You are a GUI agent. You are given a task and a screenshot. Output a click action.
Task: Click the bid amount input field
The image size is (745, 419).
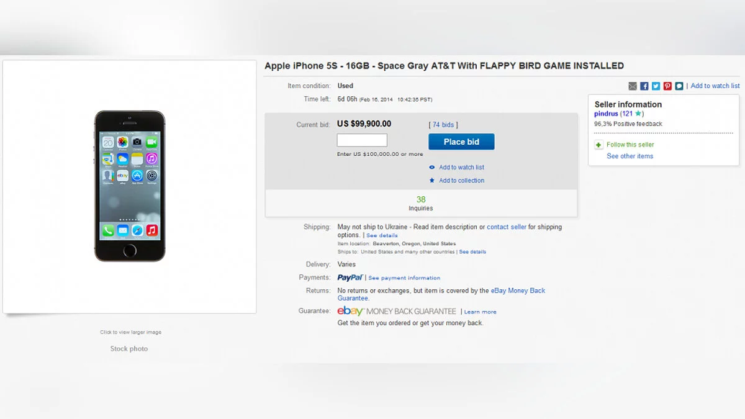362,140
